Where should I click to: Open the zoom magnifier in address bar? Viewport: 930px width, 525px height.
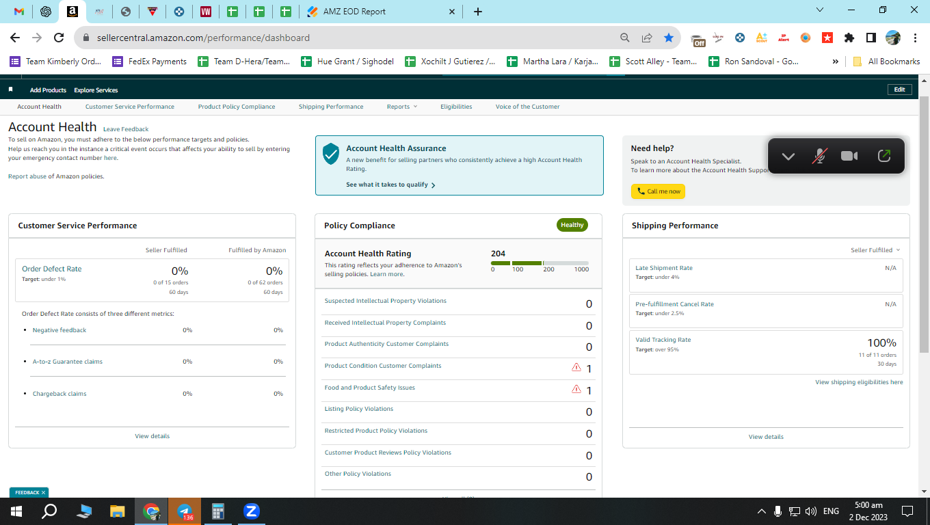pos(625,38)
